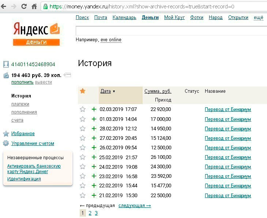This screenshot has width=267, height=218.
Task: Click the account avatar icon beside the account number
Action: point(6,64)
